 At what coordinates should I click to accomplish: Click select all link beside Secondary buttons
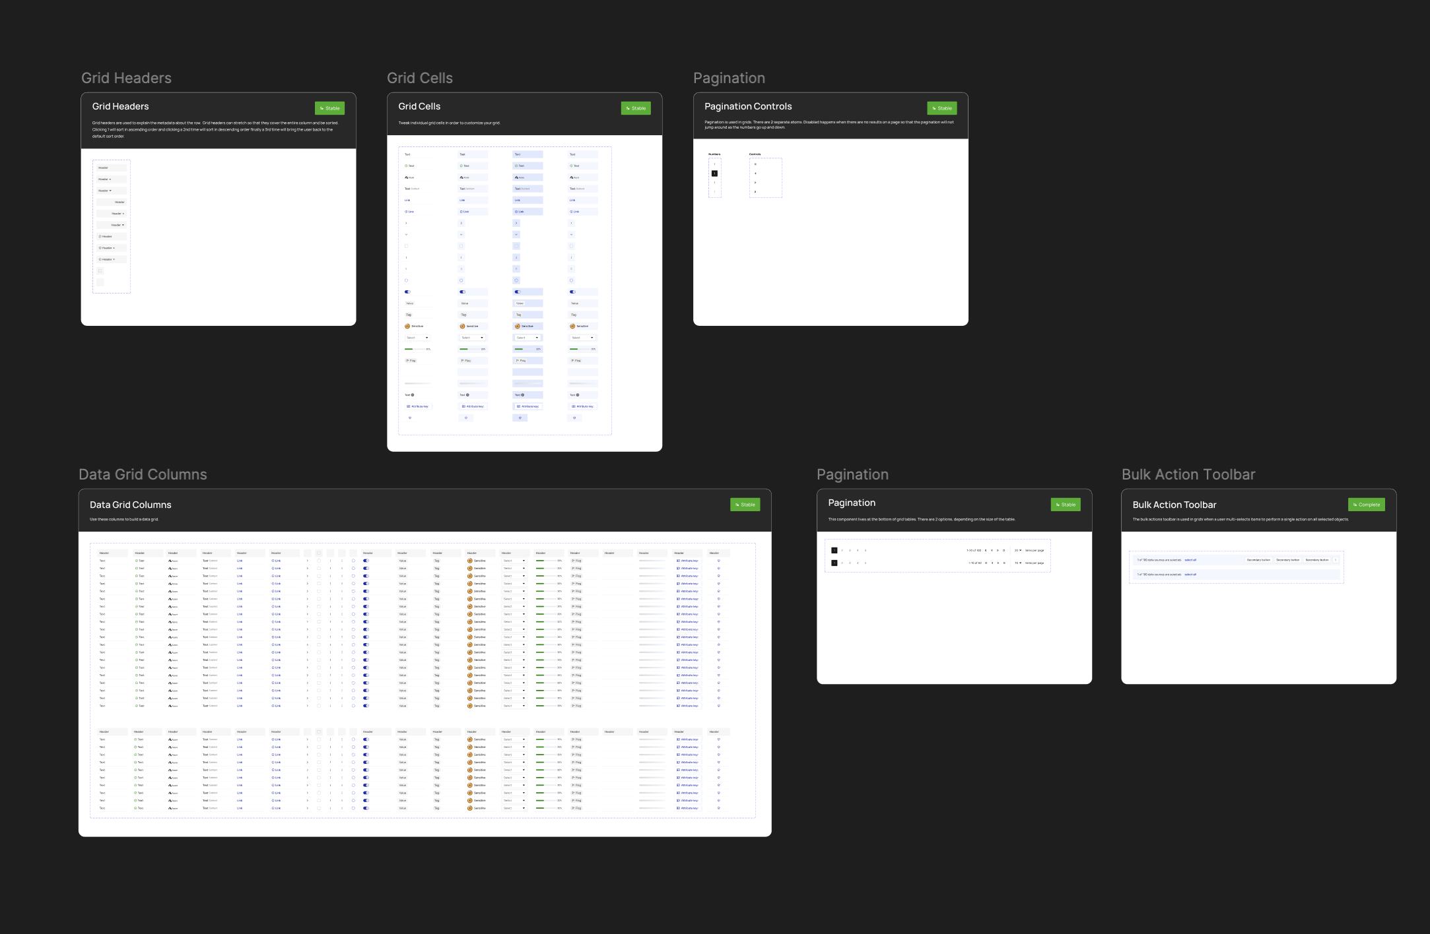1190,560
